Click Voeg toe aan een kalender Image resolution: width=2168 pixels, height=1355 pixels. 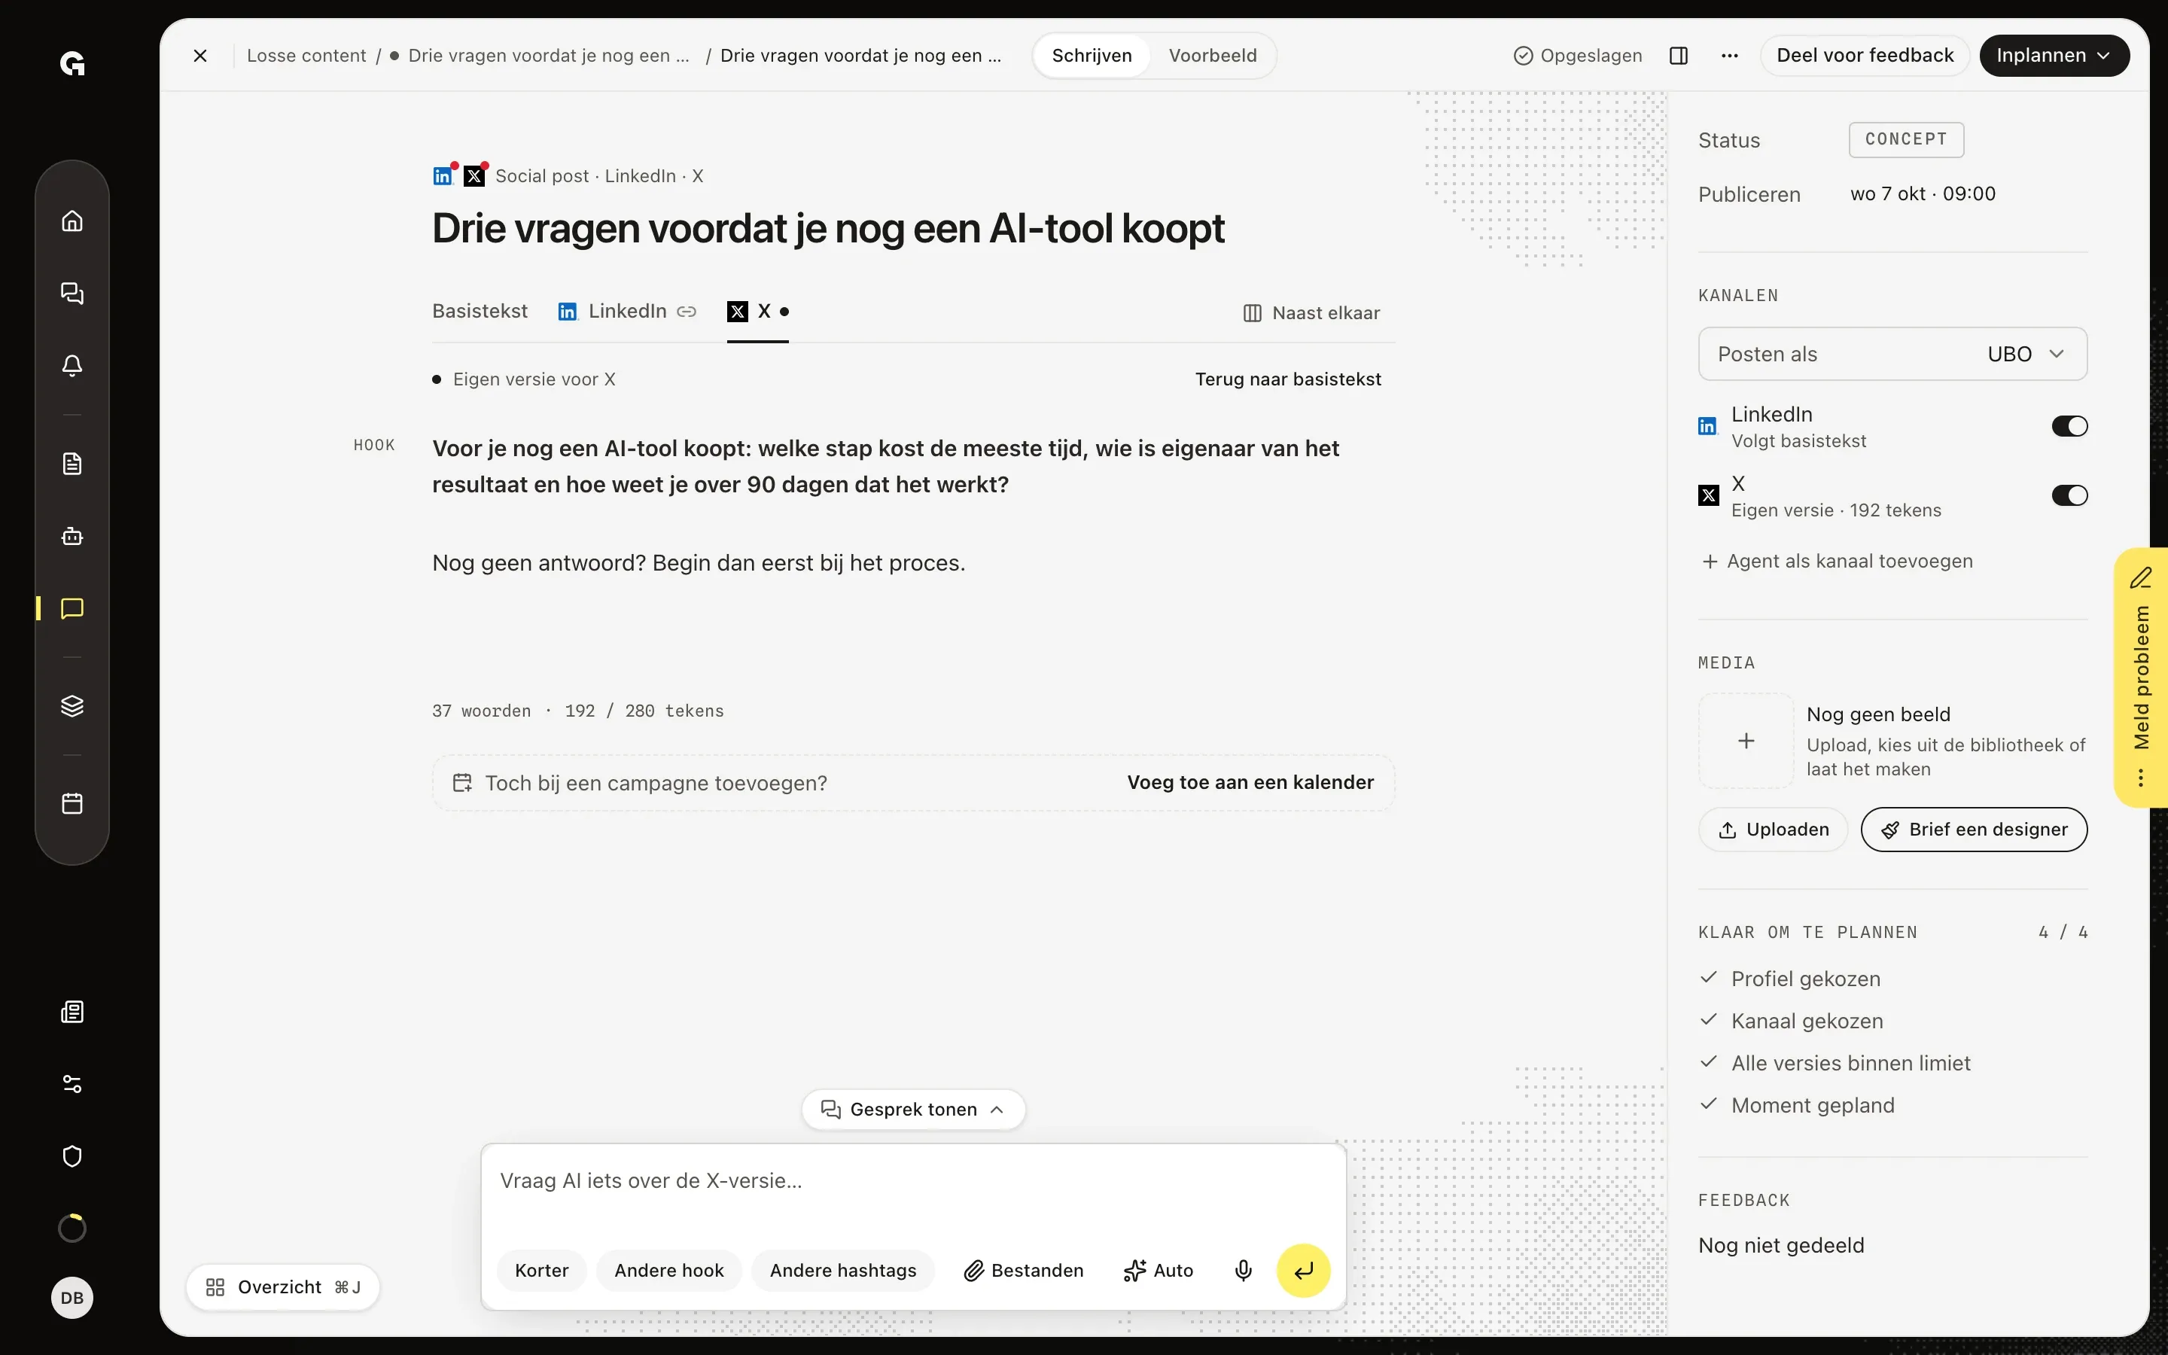(x=1250, y=782)
